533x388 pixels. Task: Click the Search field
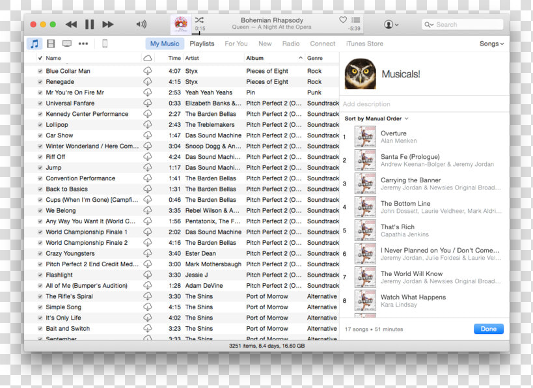coord(462,25)
